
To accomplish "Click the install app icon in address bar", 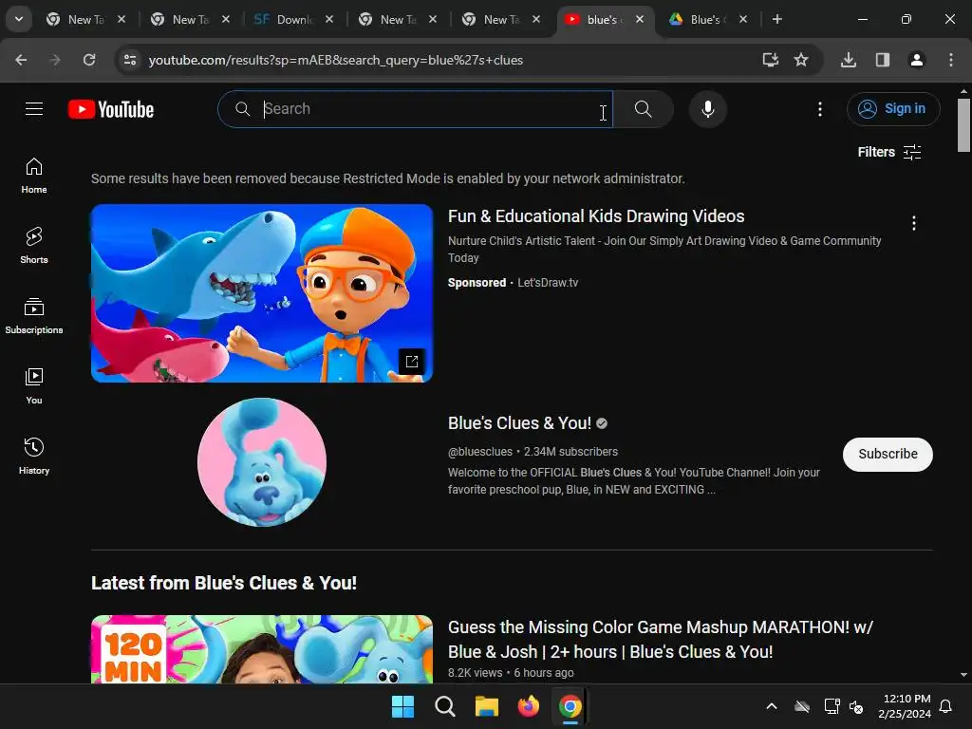I will click(x=771, y=60).
